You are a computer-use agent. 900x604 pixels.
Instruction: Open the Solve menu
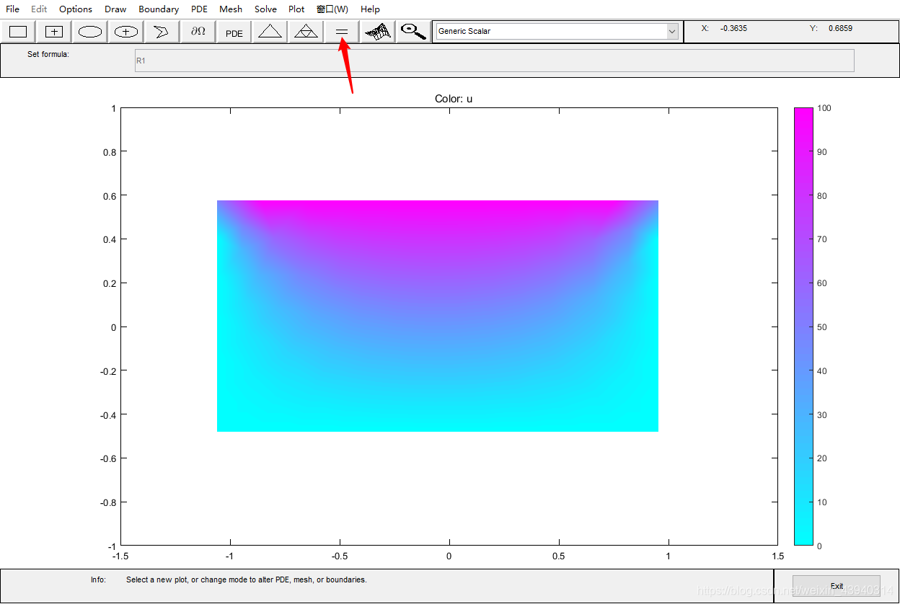click(265, 9)
